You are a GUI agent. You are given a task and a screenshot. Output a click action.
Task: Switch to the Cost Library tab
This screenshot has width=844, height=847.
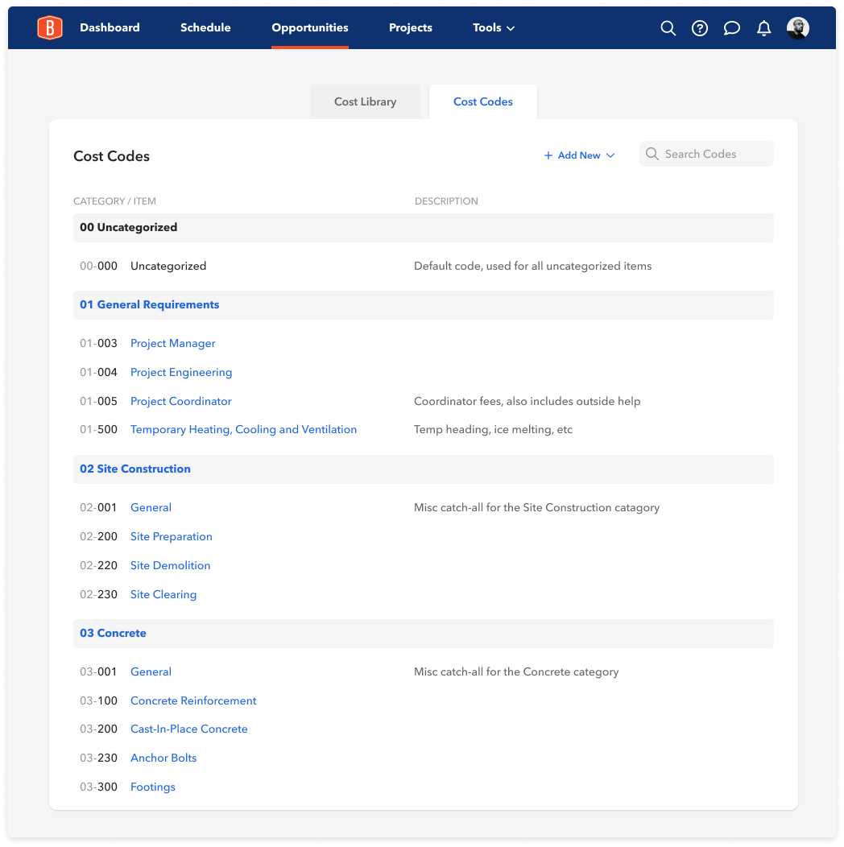[366, 101]
